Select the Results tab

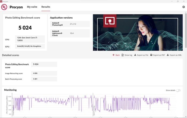pyautogui.click(x=46, y=7)
